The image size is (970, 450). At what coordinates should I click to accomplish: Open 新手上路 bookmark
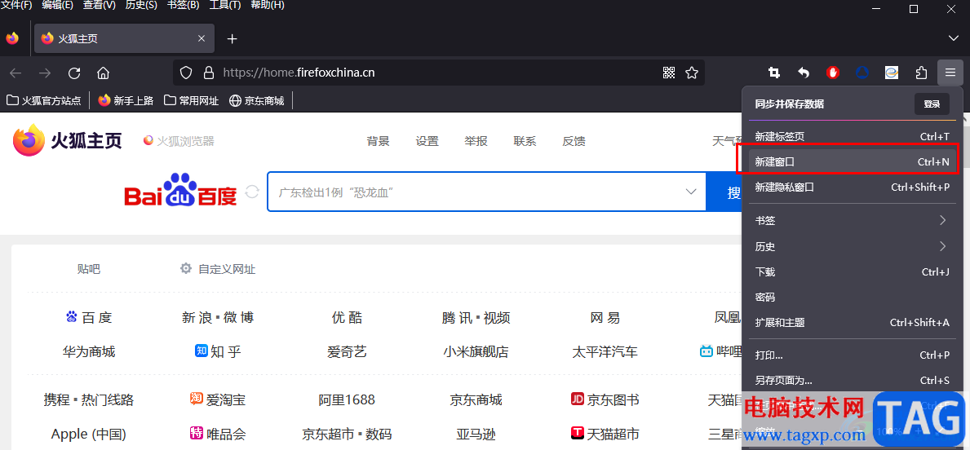pos(126,101)
